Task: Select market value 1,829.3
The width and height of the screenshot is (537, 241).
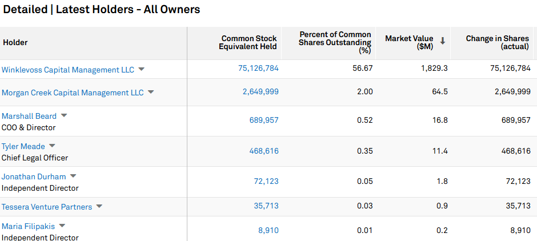Action: click(434, 68)
